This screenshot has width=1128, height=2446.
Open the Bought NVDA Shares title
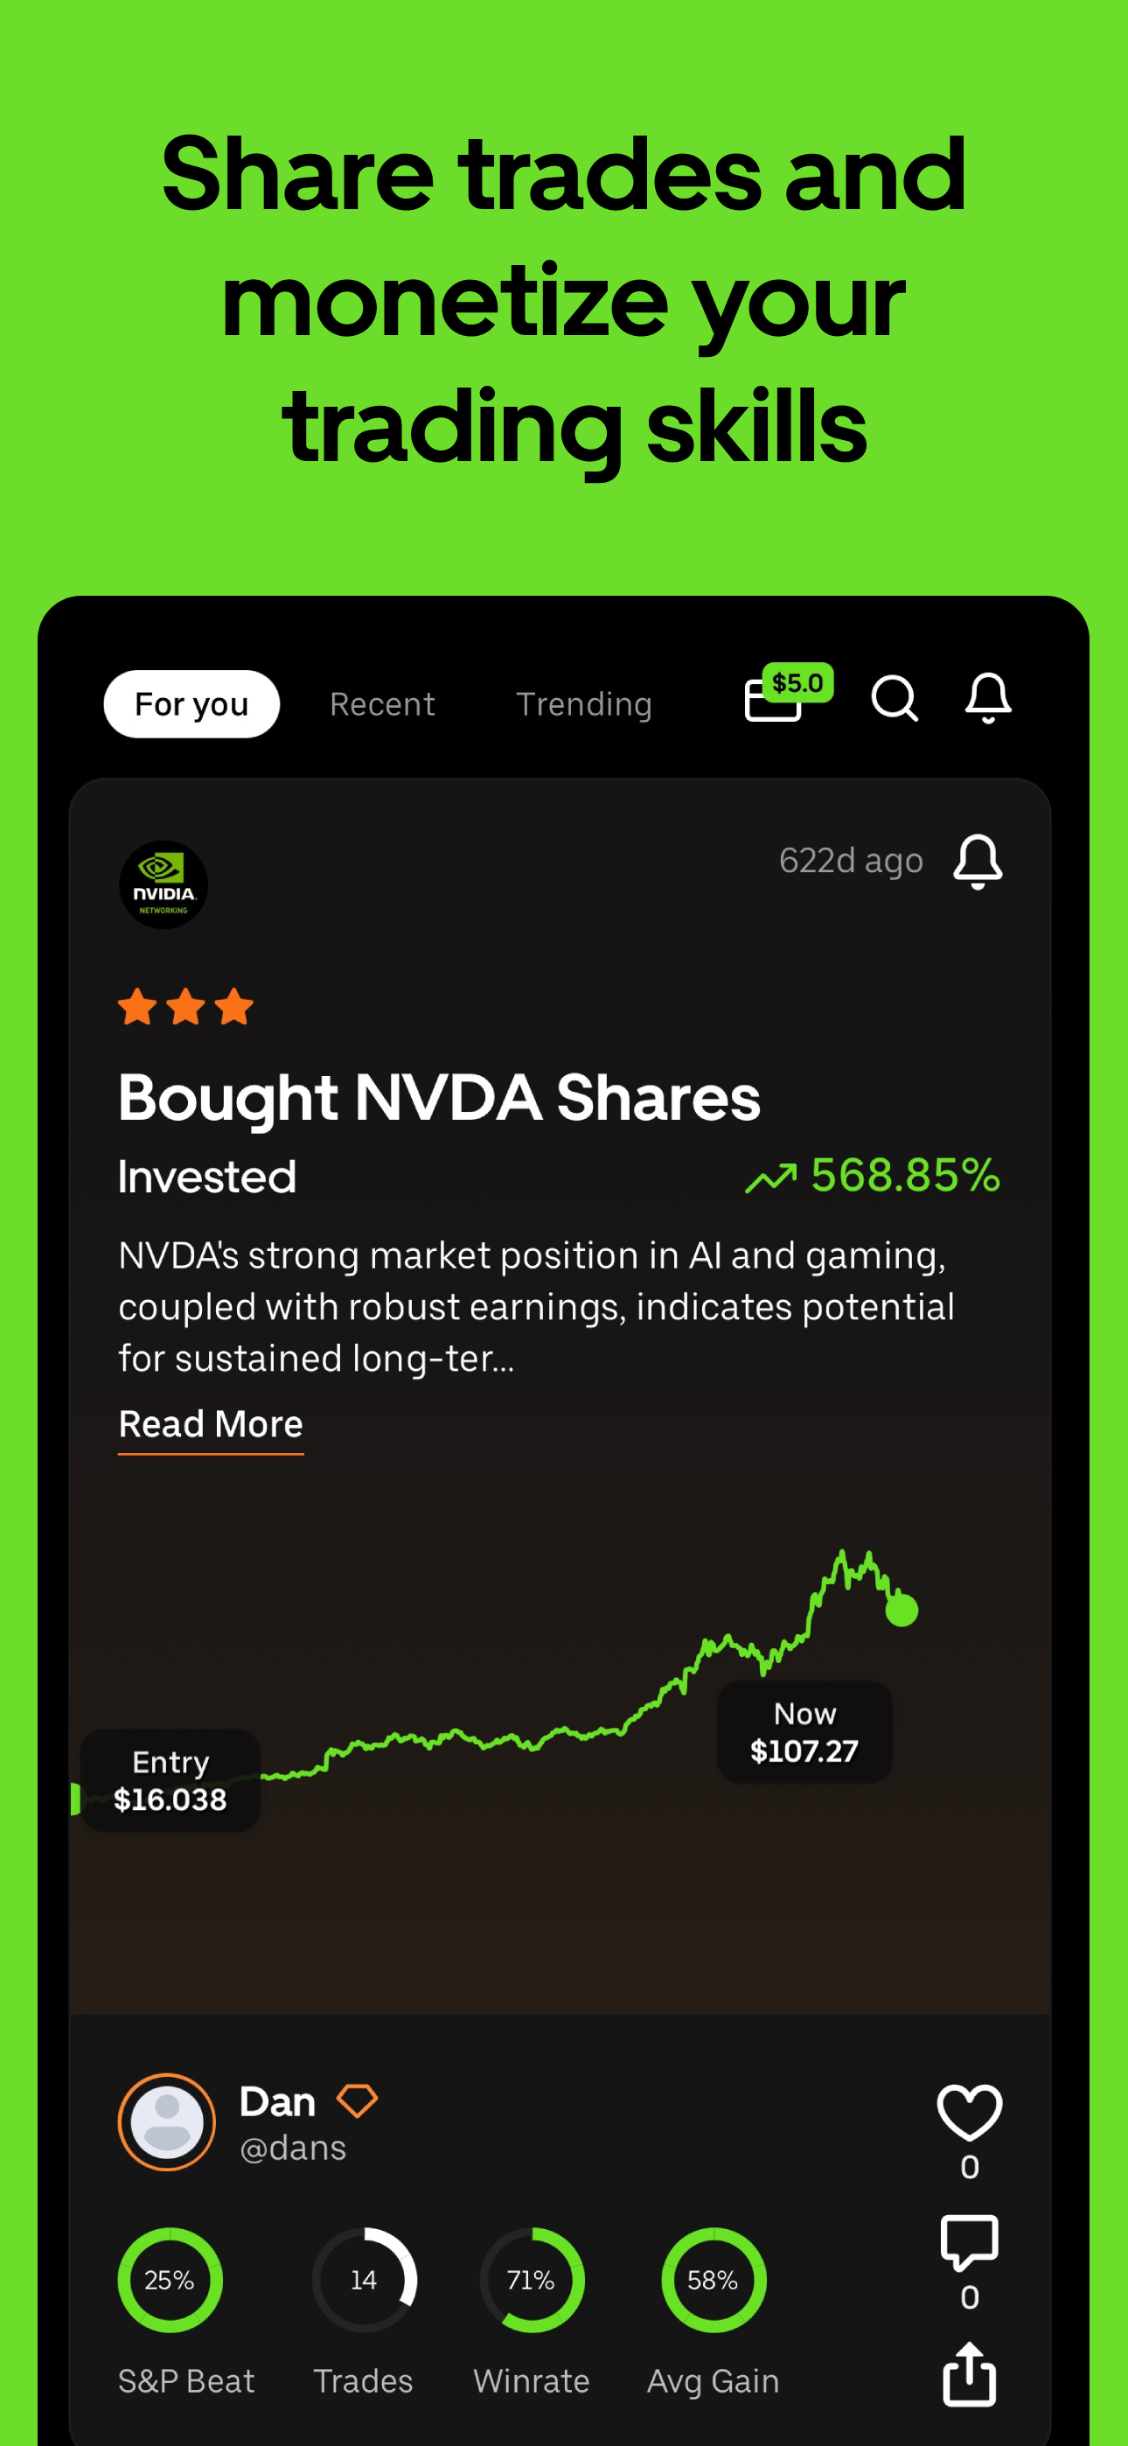click(439, 1098)
